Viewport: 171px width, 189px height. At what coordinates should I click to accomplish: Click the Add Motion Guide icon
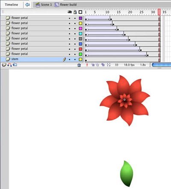(x=9, y=65)
